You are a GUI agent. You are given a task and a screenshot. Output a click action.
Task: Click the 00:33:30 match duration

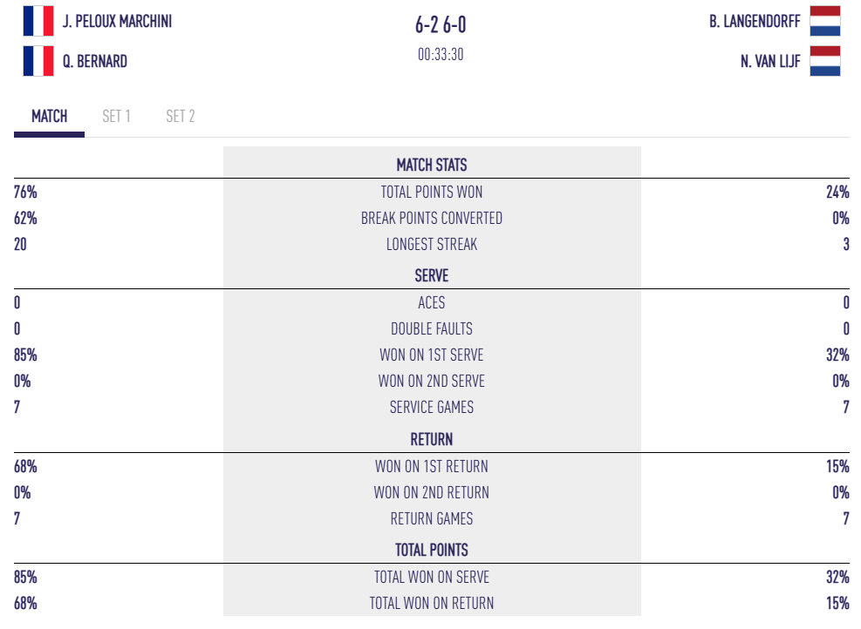pos(441,54)
